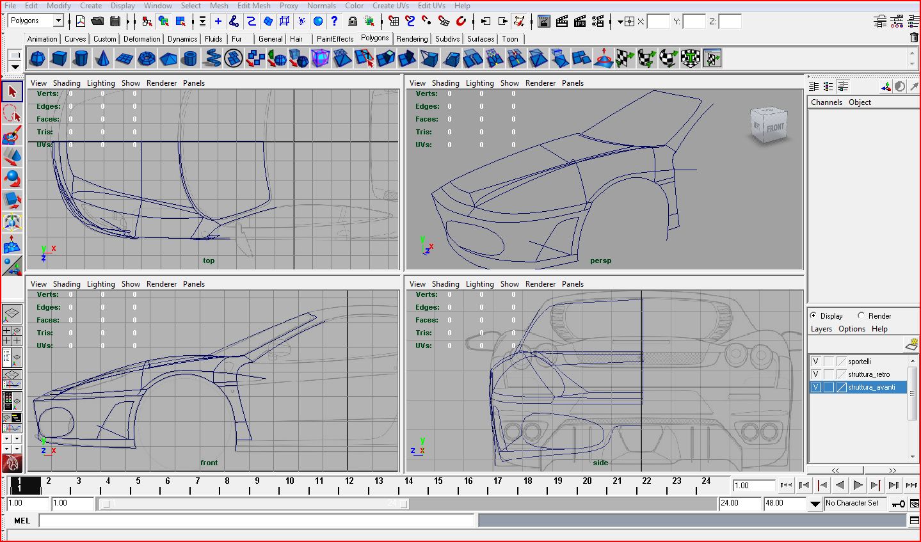Select the polygon cone primitive icon
The image size is (921, 542).
102,59
